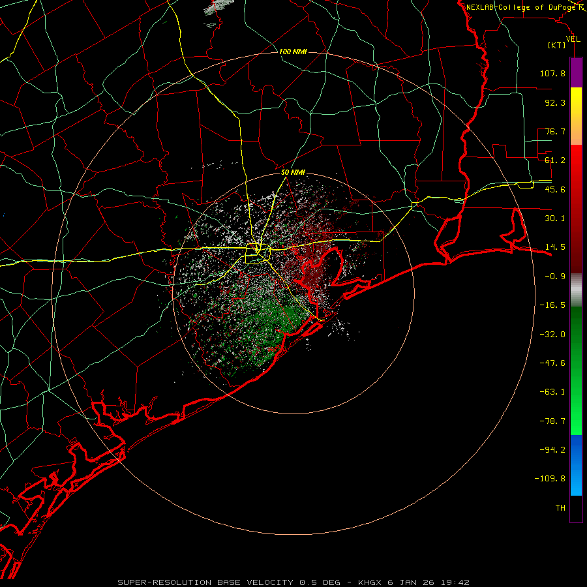Viewport: 587px width, 587px height.
Task: Click the 30.1 legend value
Action: [555, 218]
